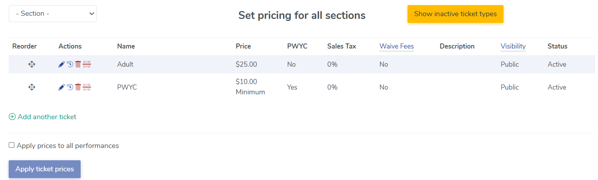Click the Waive Fees column header
Image resolution: width=598 pixels, height=180 pixels.
tap(396, 46)
